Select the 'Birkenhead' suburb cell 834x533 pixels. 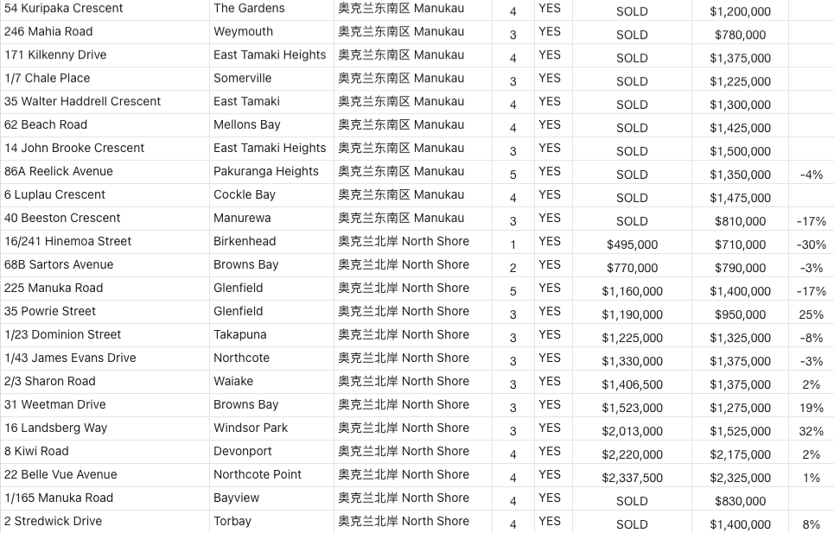[x=271, y=243]
